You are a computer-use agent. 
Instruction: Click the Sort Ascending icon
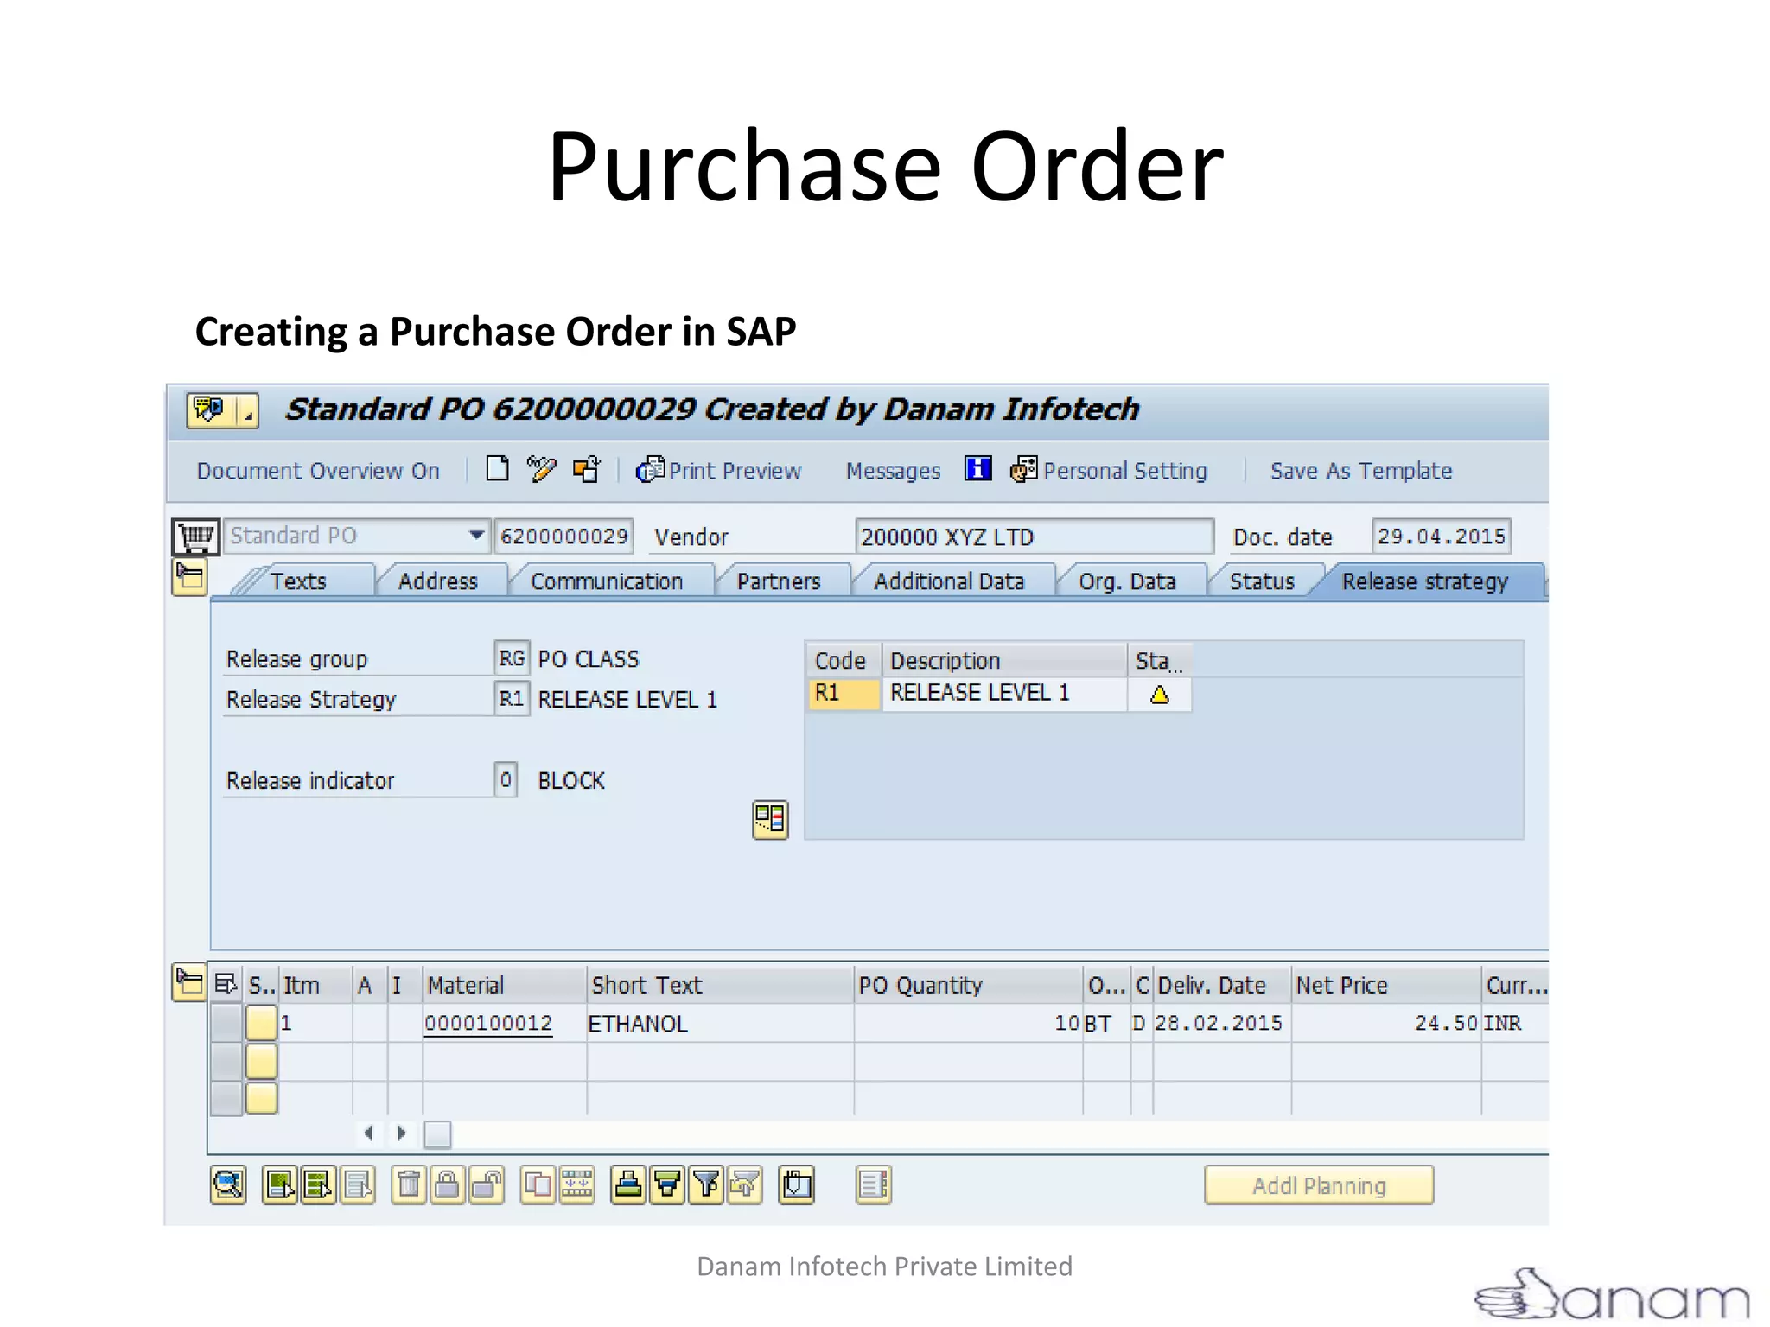pyautogui.click(x=628, y=1185)
